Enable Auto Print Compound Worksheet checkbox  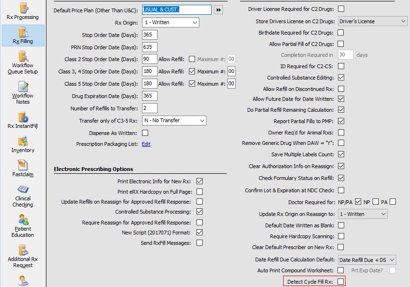[341, 270]
